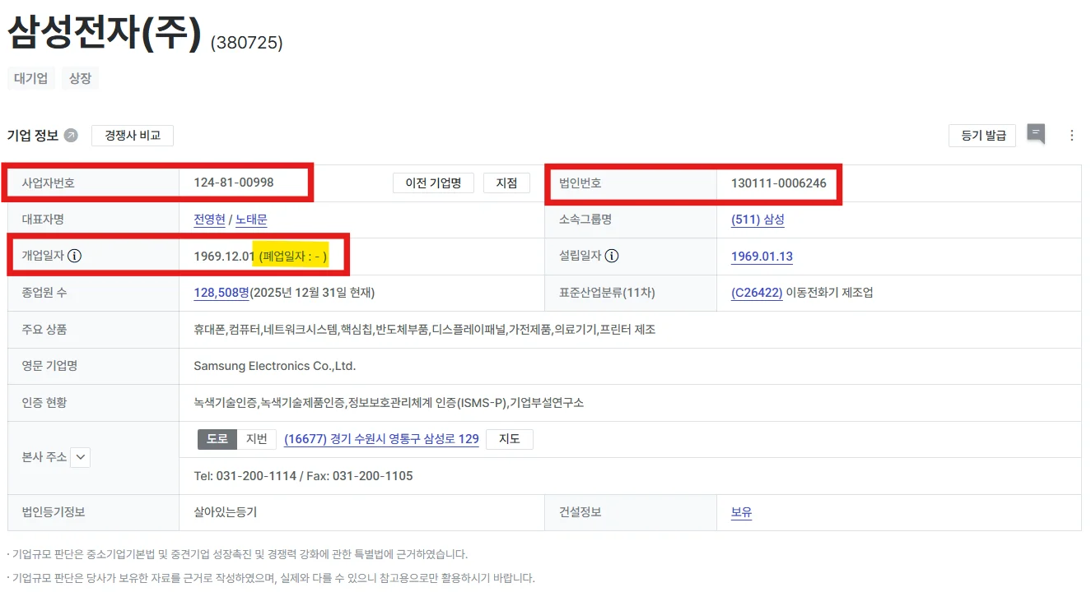Click the 영문 기업명 label cell

point(93,366)
